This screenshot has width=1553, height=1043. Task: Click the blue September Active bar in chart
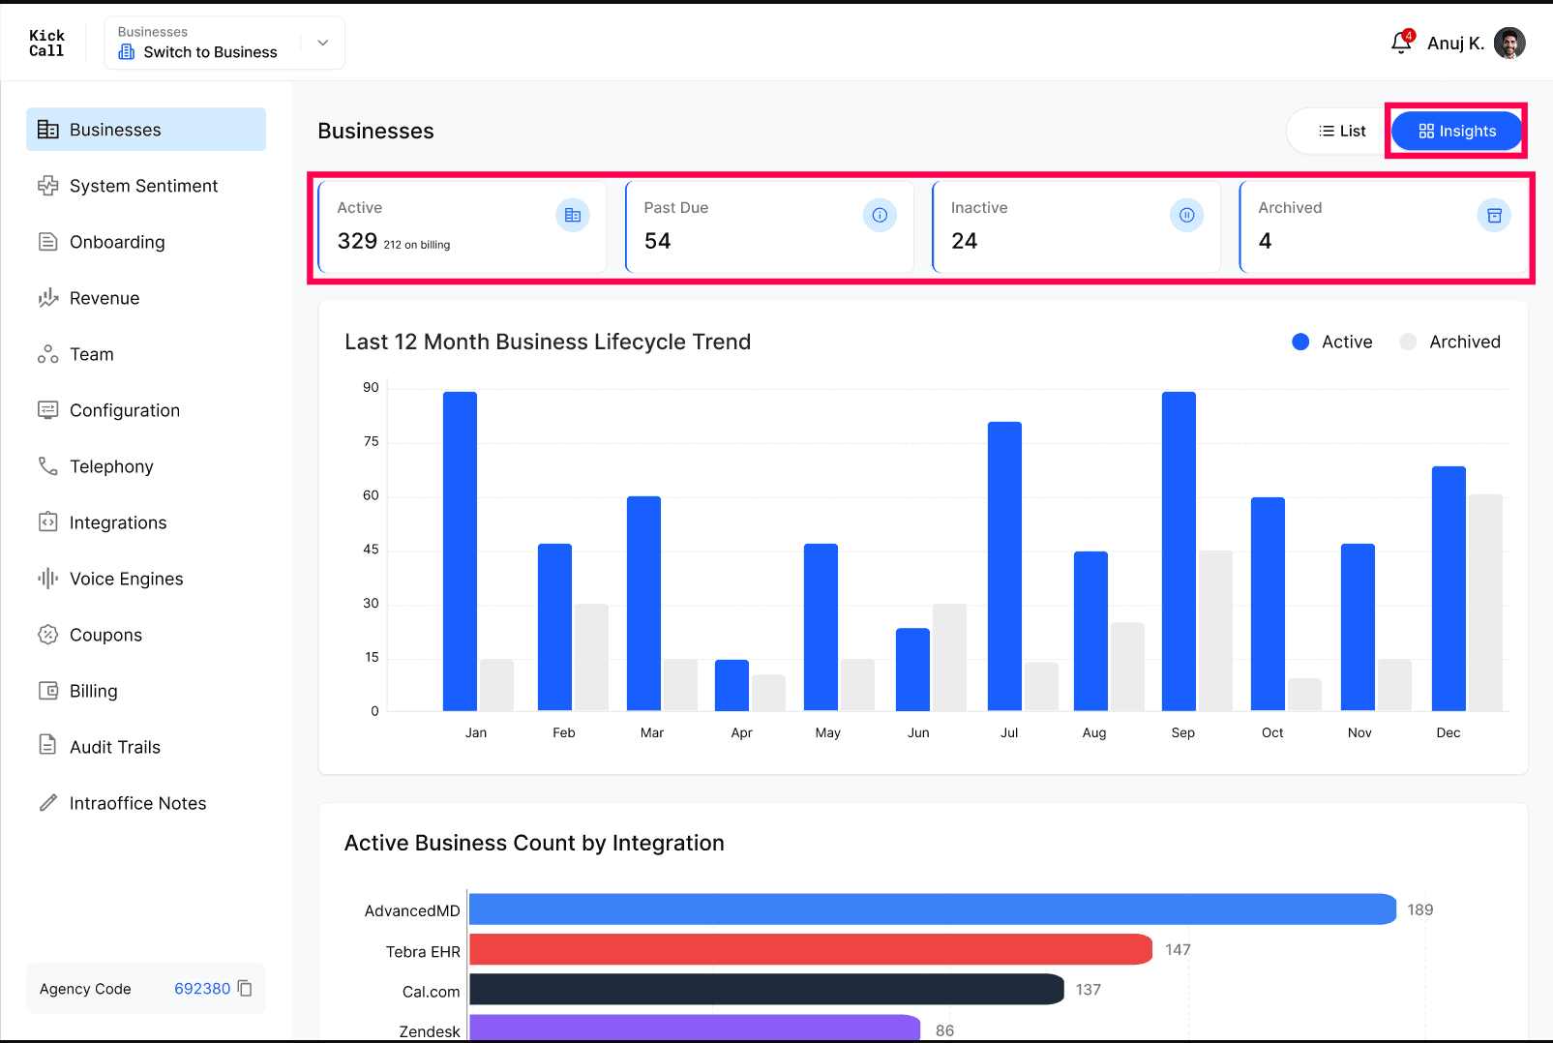coord(1179,551)
